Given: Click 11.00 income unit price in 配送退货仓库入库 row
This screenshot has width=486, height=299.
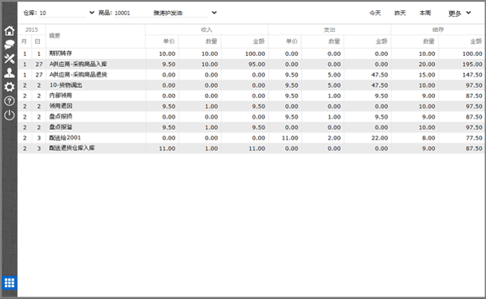Looking at the screenshot, I should 167,148.
